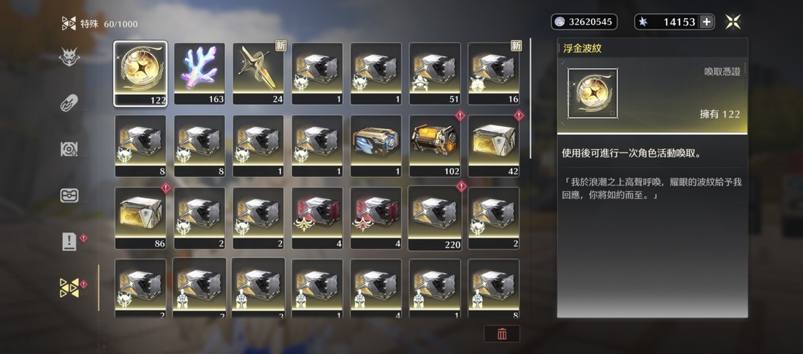Screen dimensions: 803x354
Task: Select the 浮金波紋 item with count 122
Action: click(140, 74)
